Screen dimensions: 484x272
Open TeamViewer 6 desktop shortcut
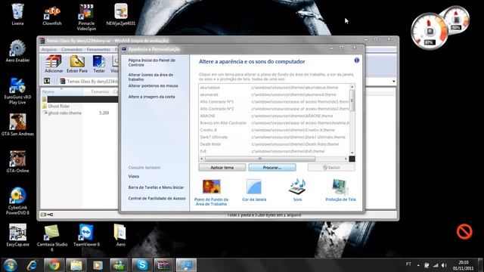coord(86,235)
